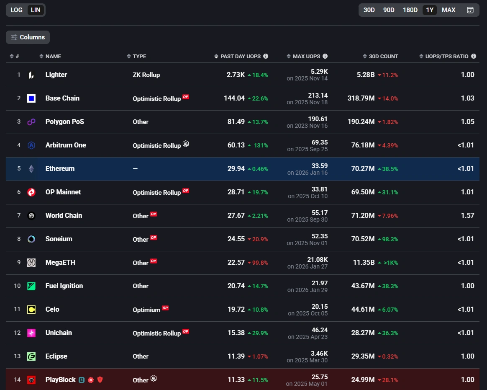Select the 1Y time range

(429, 10)
